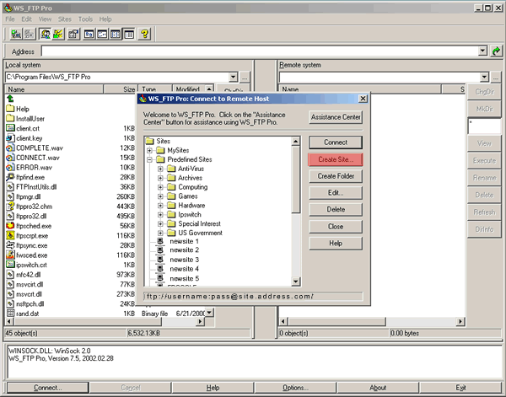Screen dimensions: 506x397
Task: Expand the Games folder node
Action: click(160, 196)
